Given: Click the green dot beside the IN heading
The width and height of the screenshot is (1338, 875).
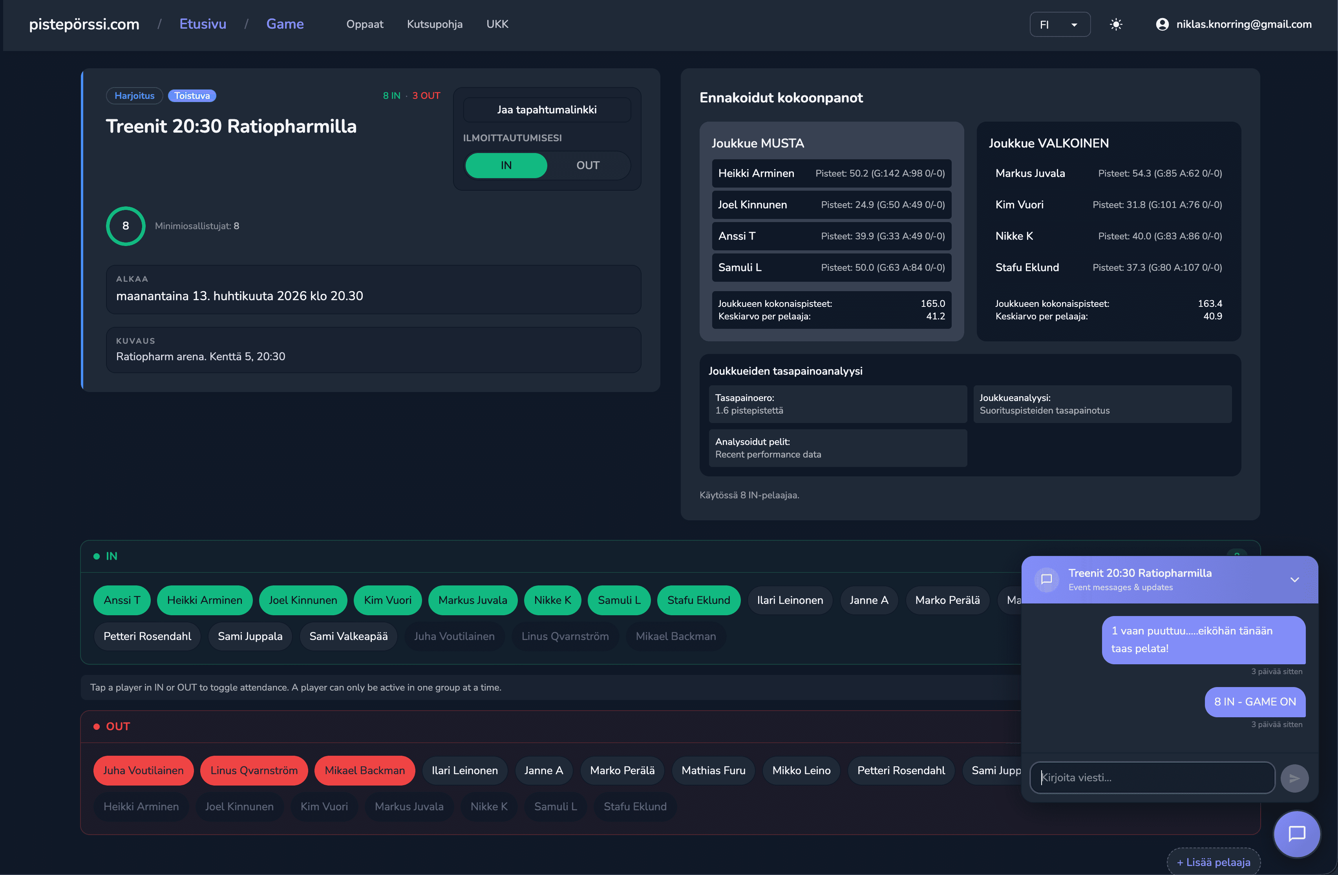Looking at the screenshot, I should pyautogui.click(x=97, y=556).
